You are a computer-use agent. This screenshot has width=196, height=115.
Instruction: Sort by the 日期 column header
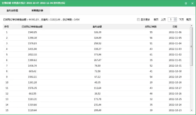(x=175, y=26)
